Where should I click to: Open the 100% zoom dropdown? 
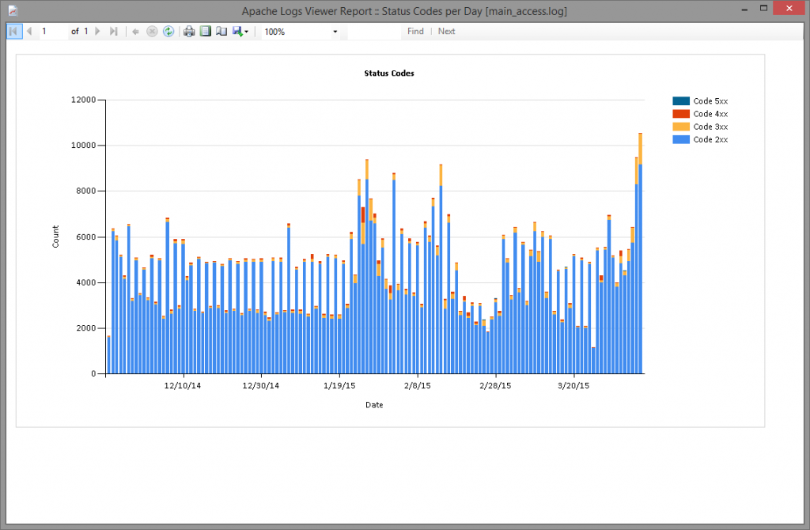click(335, 32)
